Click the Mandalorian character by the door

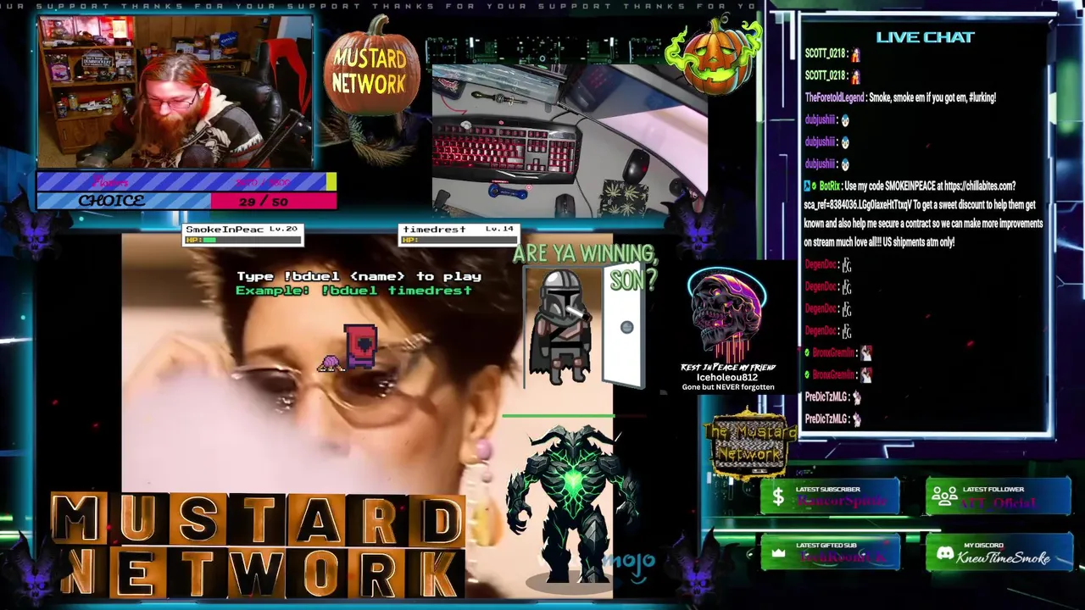click(x=559, y=326)
